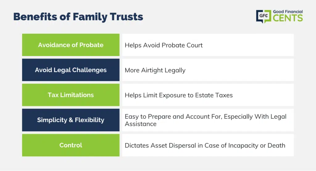
Task: Click the Helps Avoid Probate Court text
Action: pos(164,45)
